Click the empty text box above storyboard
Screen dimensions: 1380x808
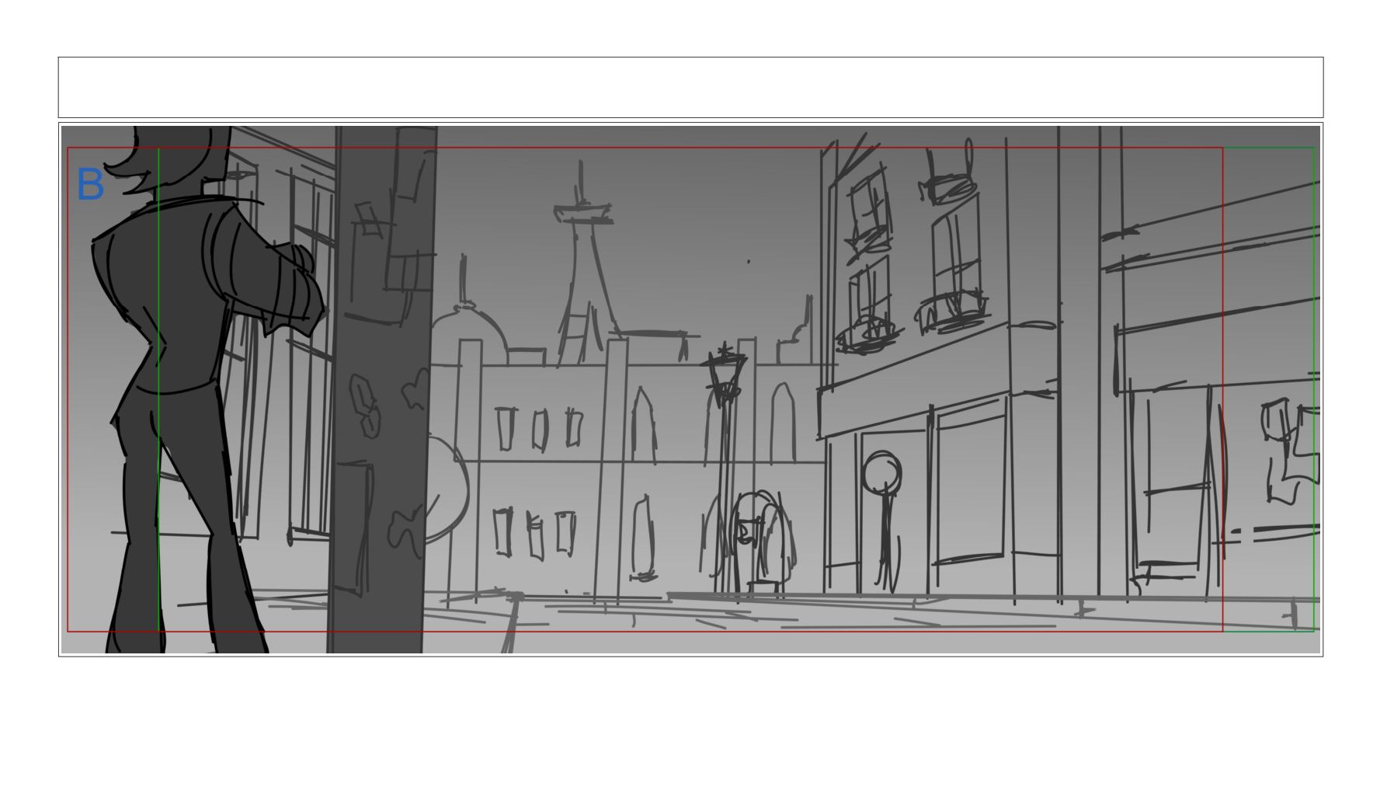(690, 87)
